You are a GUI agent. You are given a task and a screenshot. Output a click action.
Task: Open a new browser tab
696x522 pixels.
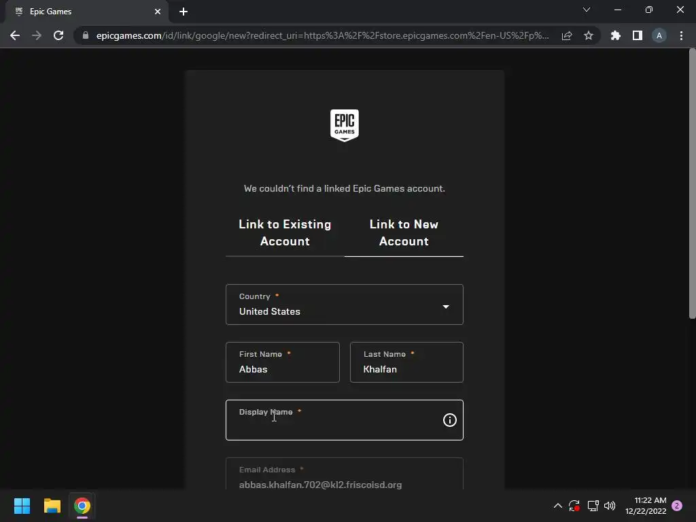[x=184, y=12]
